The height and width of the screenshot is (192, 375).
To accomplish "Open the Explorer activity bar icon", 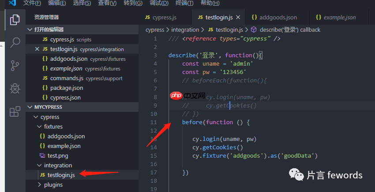I will tap(15, 20).
